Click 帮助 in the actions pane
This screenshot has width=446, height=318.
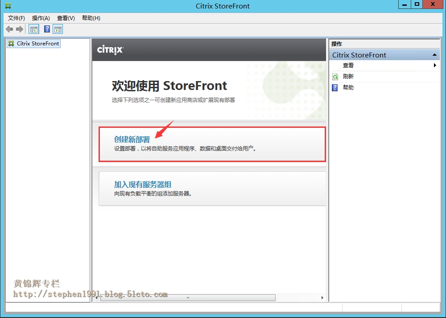click(x=348, y=87)
